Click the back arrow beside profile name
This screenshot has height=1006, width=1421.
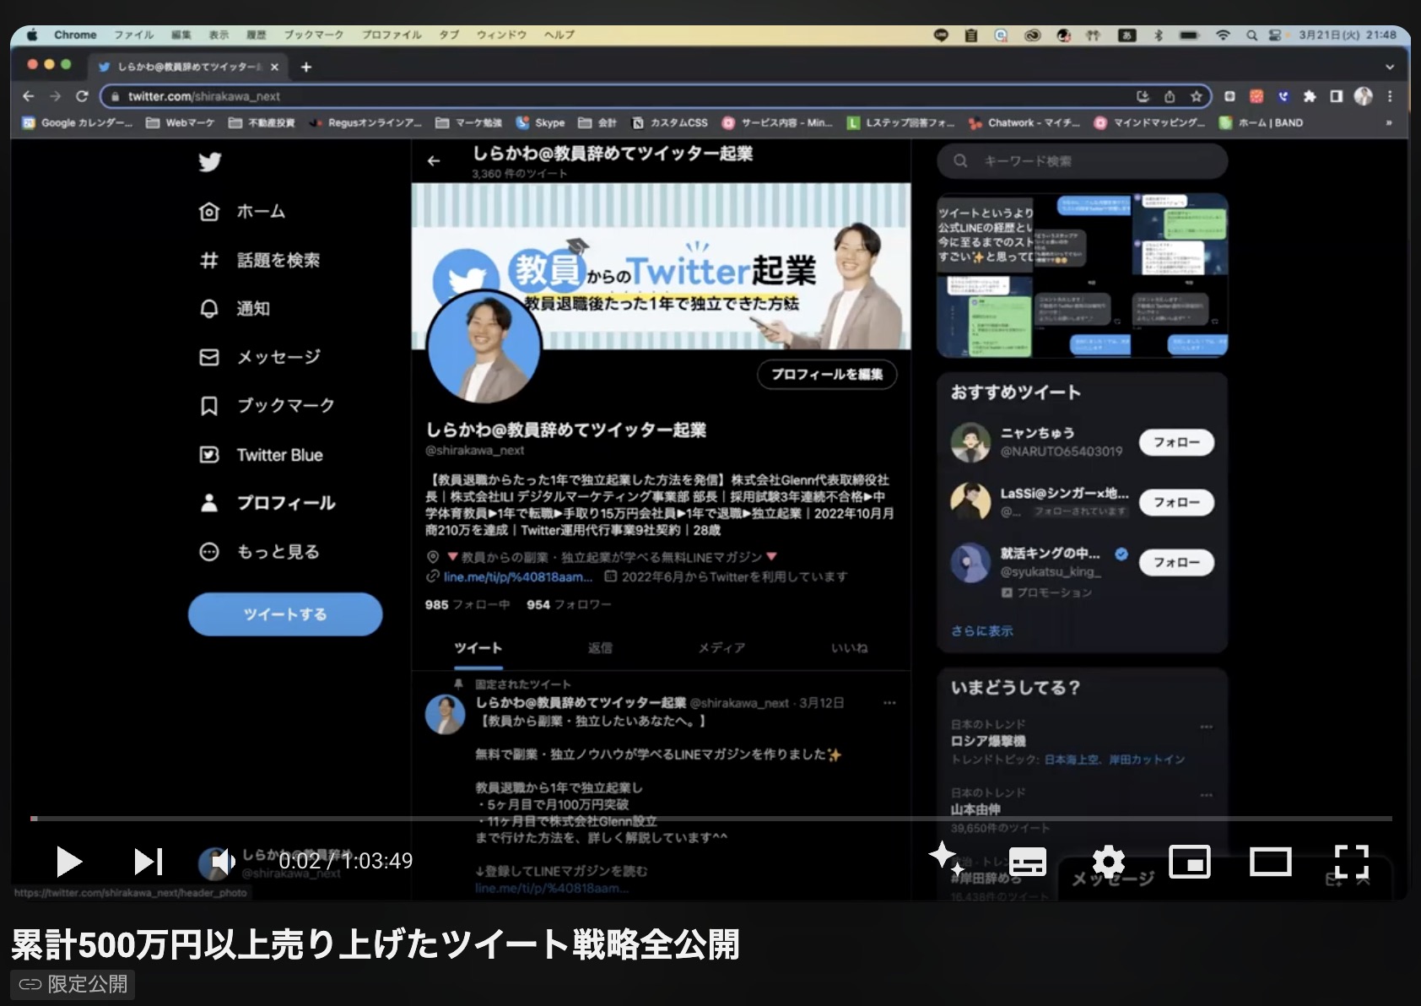pos(434,161)
